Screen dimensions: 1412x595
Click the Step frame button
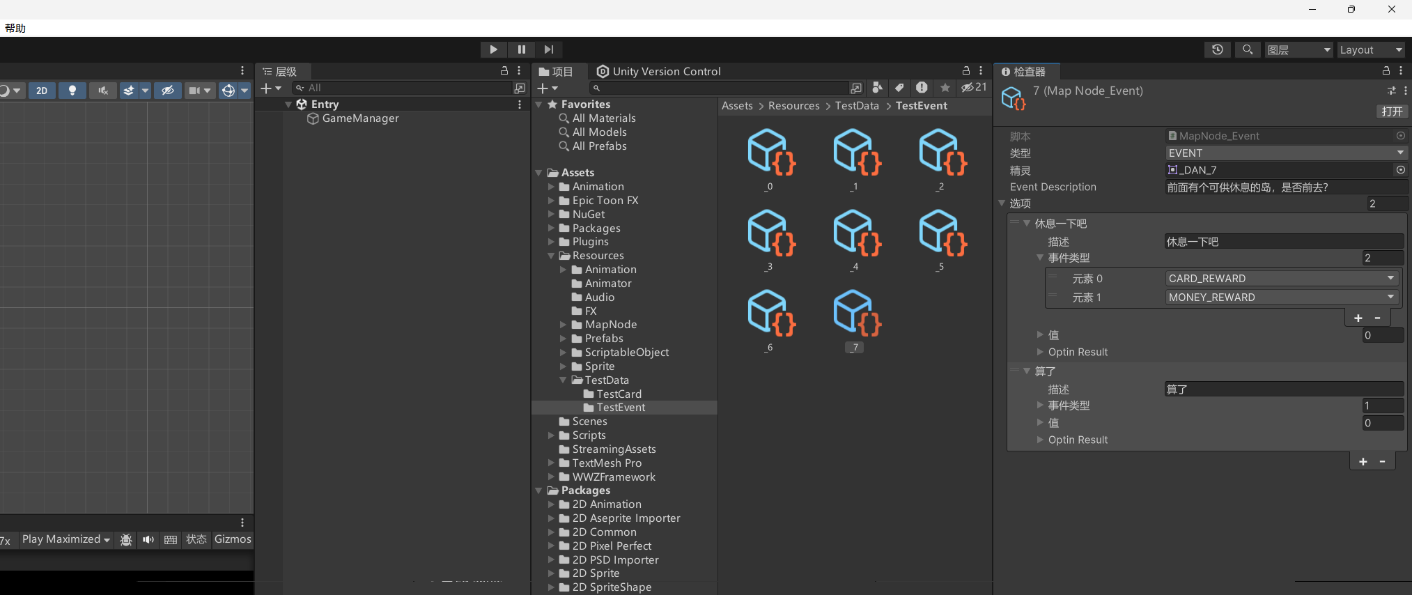549,49
